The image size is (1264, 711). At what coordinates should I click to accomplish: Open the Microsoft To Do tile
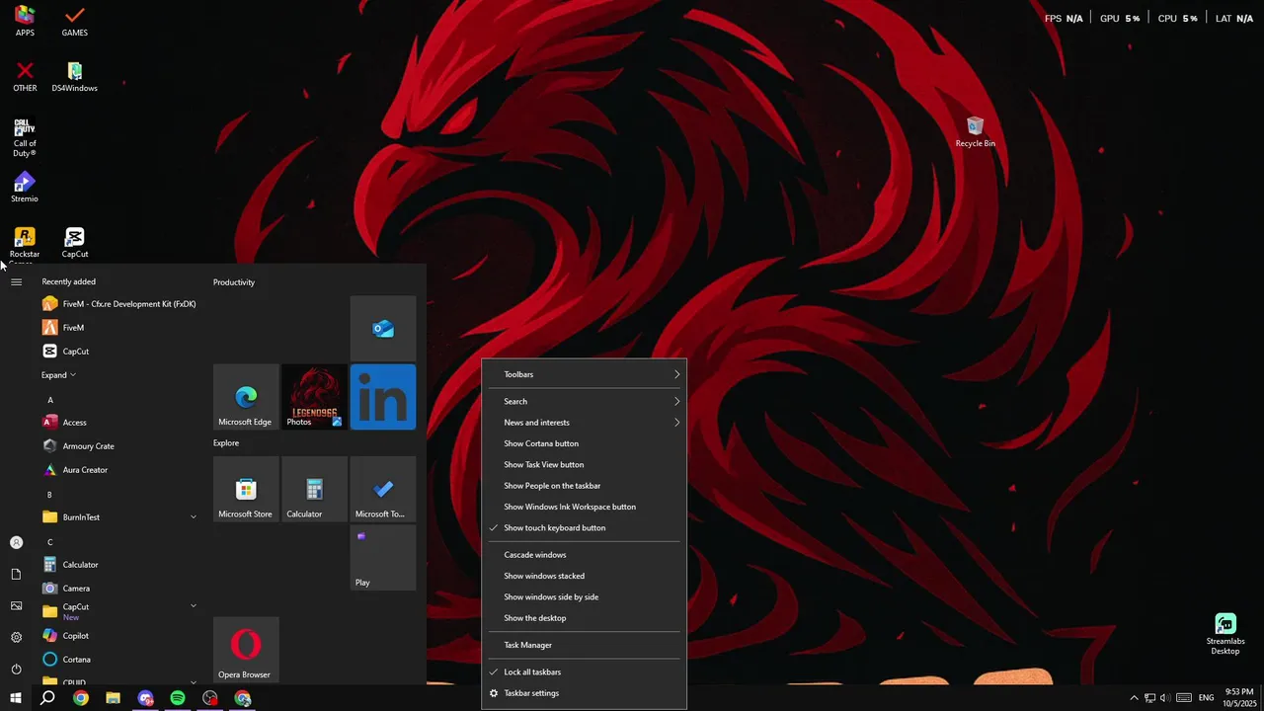tap(383, 489)
